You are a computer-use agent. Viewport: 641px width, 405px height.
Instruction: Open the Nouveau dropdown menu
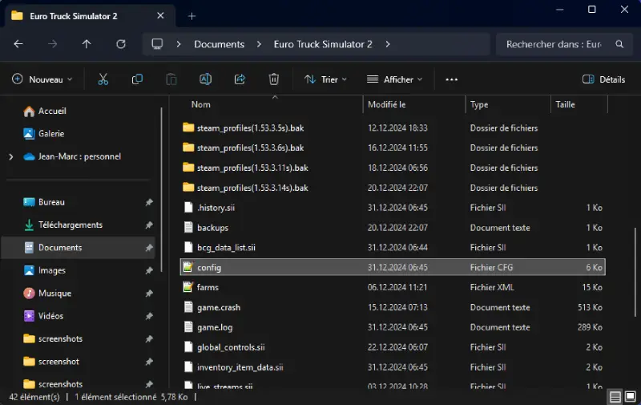[x=42, y=79]
